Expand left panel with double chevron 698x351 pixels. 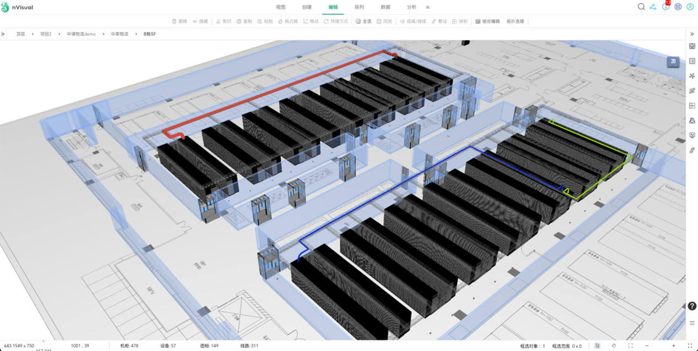(3, 34)
